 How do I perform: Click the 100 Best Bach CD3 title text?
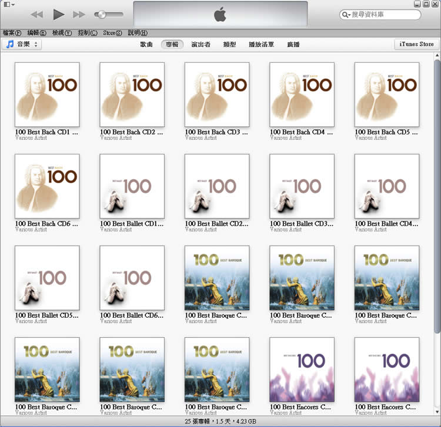pyautogui.click(x=216, y=132)
